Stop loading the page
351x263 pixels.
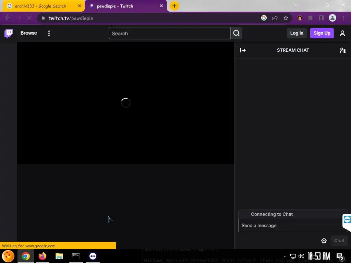click(29, 18)
